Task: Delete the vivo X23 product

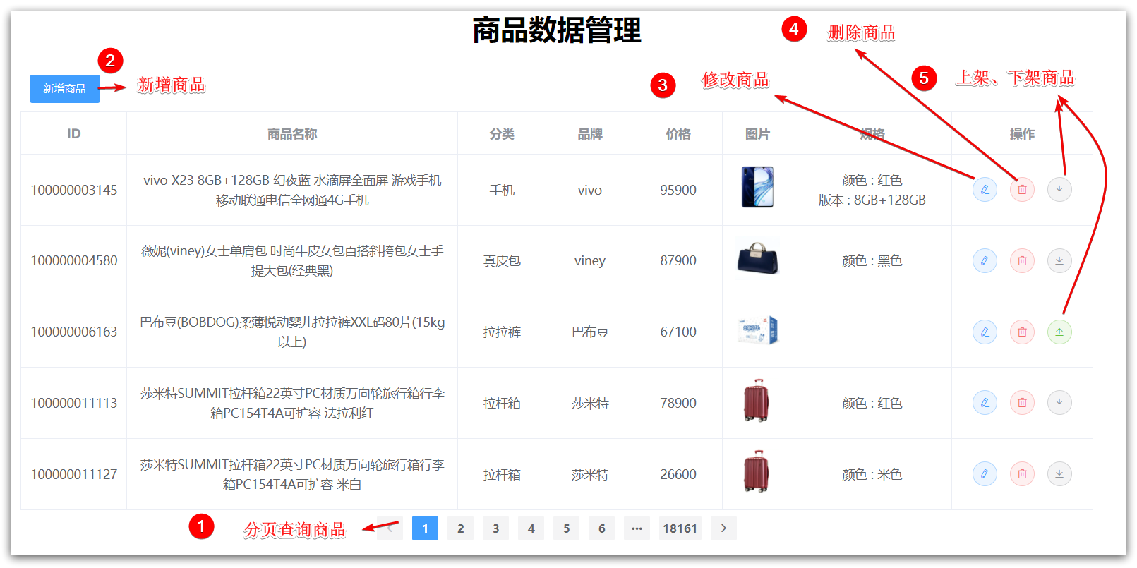Action: tap(1022, 189)
